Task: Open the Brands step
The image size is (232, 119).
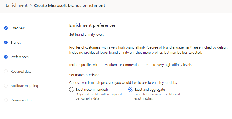Action: pyautogui.click(x=16, y=42)
